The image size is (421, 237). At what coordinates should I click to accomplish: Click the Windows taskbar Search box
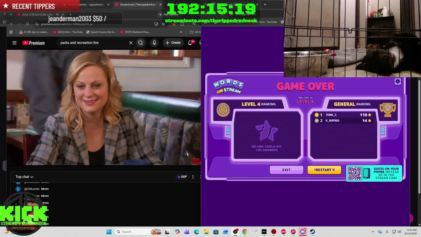click(139, 232)
